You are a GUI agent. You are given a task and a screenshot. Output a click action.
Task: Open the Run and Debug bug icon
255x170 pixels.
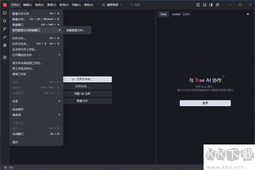[5, 45]
